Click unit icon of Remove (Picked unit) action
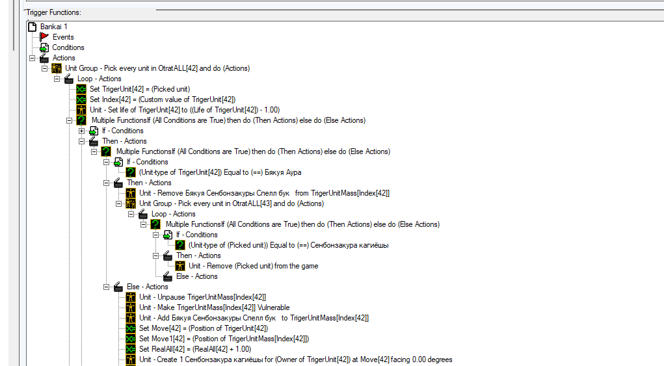This screenshot has height=366, width=664. point(180,266)
